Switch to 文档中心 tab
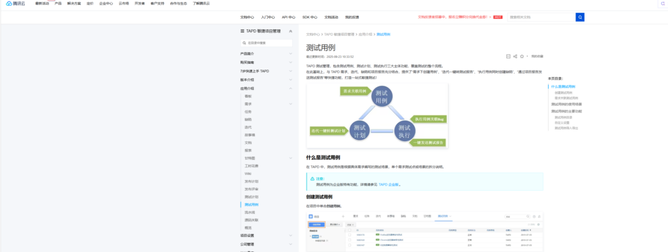The width and height of the screenshot is (668, 252). coord(247,18)
